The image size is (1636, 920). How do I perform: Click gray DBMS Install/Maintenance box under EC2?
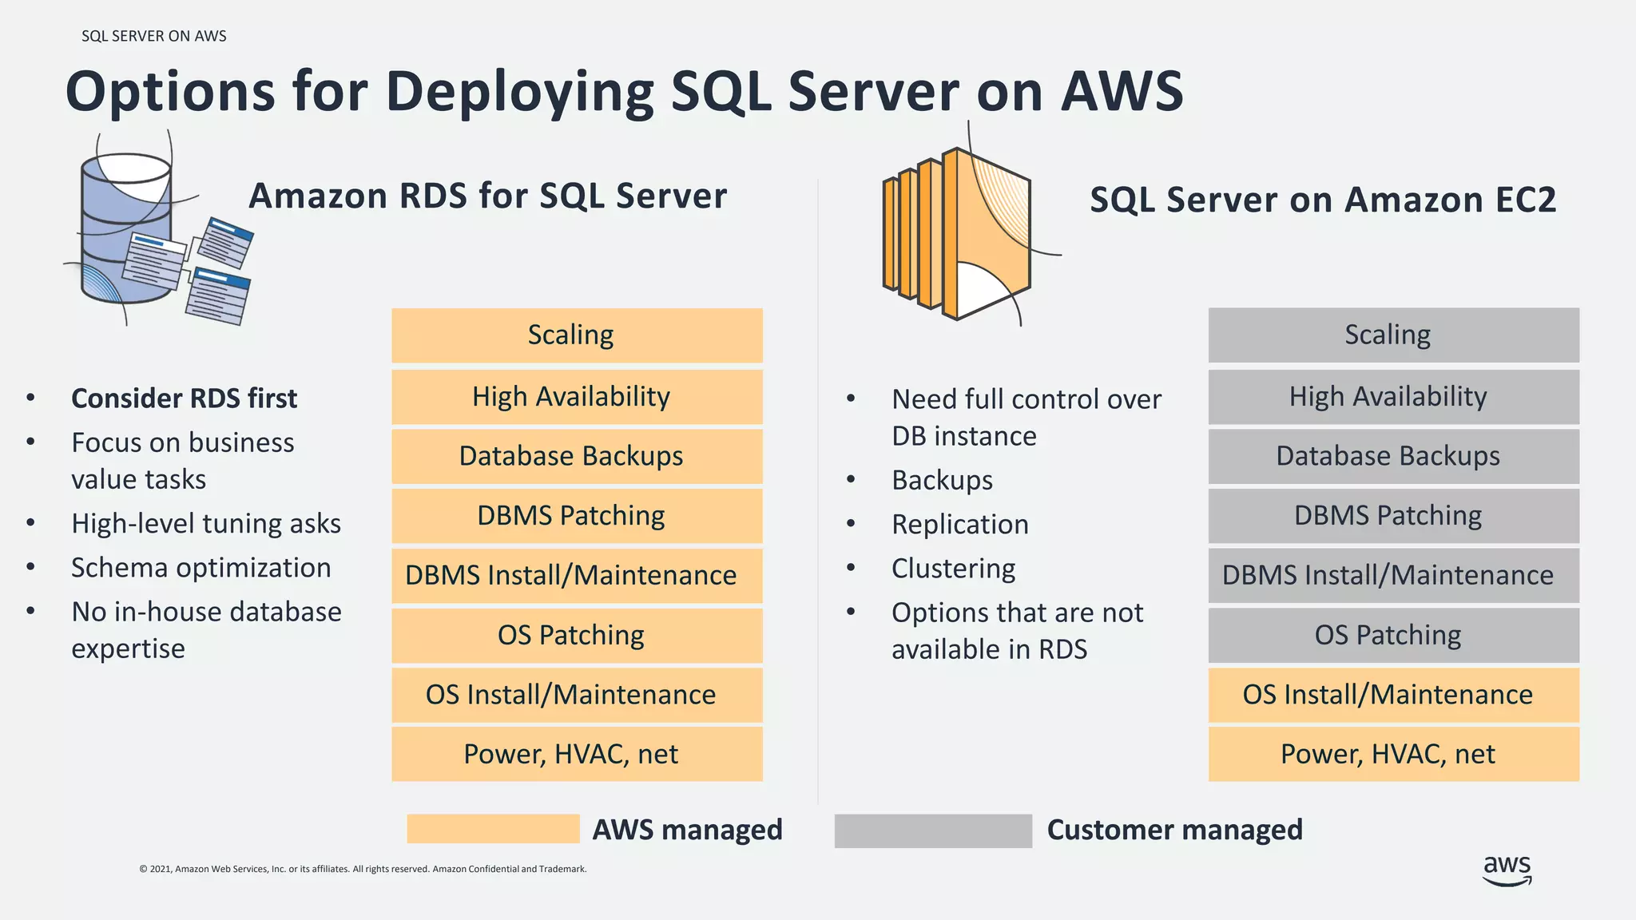(1393, 576)
